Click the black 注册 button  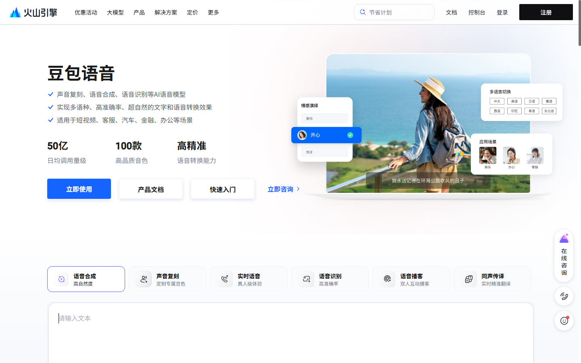click(546, 12)
